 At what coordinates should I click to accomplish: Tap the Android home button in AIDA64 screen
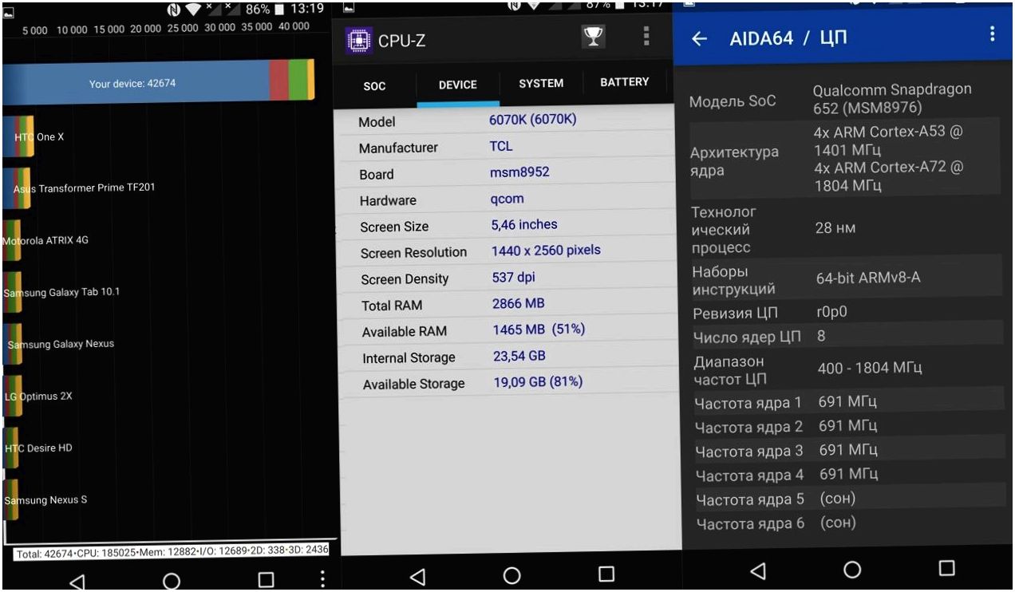pos(852,569)
